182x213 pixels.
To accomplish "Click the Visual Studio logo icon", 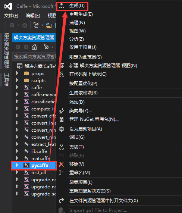I will pos(8,6).
